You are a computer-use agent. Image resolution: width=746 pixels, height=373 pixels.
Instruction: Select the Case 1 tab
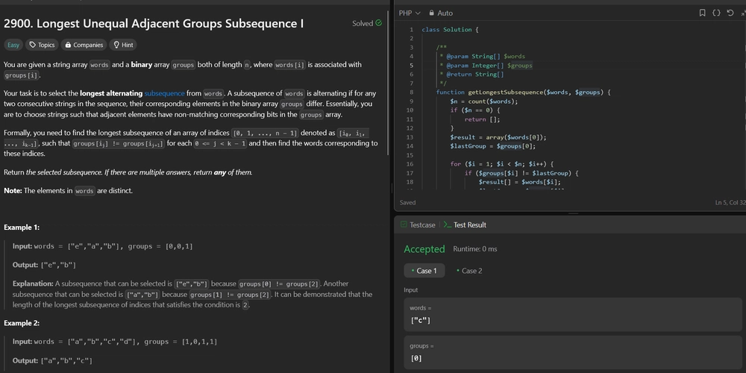click(424, 271)
